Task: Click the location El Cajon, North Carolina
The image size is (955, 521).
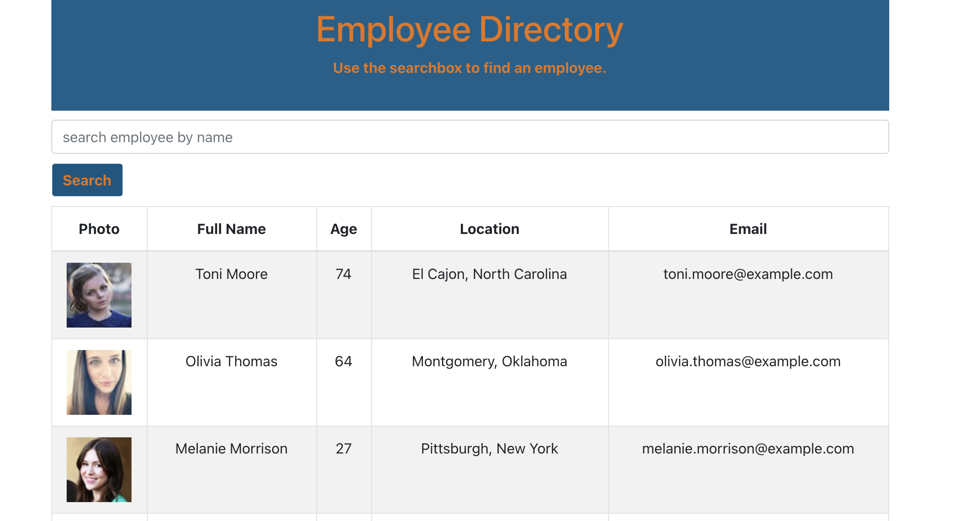Action: tap(489, 274)
